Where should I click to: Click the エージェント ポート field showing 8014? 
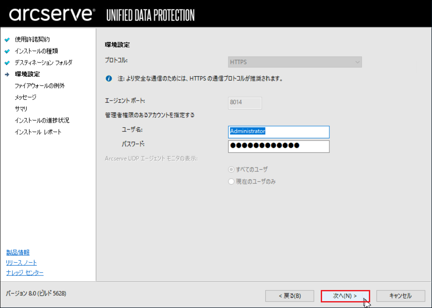click(x=245, y=103)
